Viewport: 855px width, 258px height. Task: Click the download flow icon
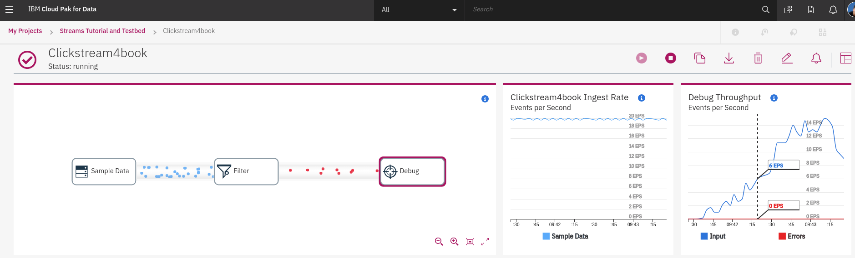[729, 58]
